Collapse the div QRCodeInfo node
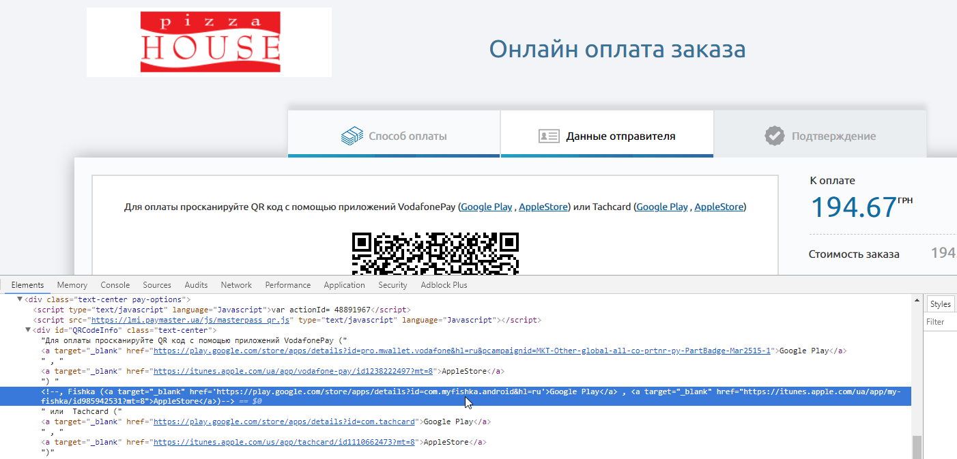Viewport: 957px width, 459px height. point(27,330)
